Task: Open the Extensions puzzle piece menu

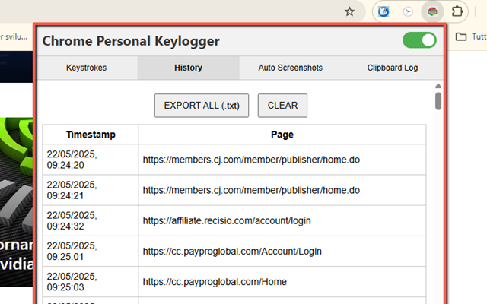Action: 457,11
